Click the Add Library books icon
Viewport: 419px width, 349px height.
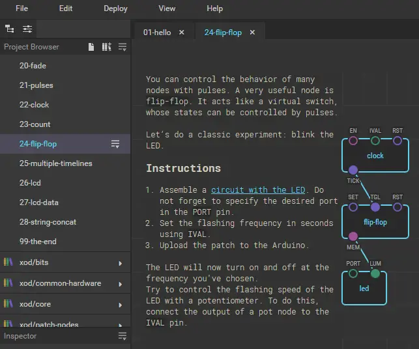click(x=107, y=47)
